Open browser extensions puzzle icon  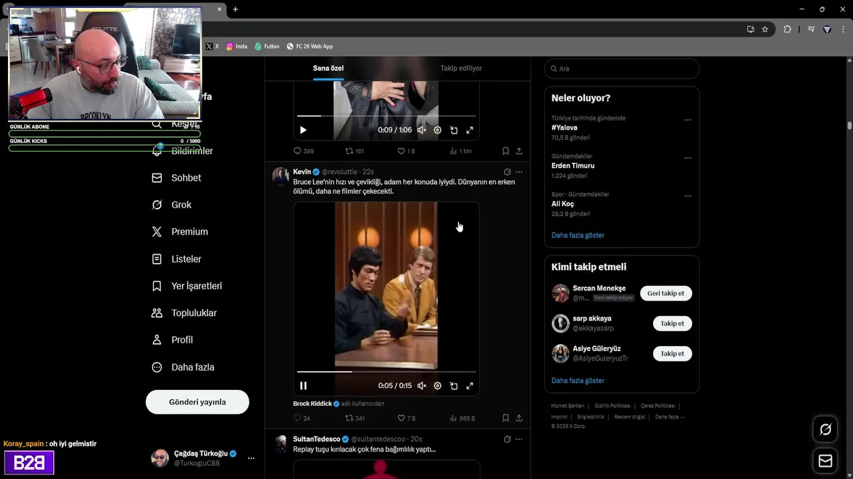point(787,29)
